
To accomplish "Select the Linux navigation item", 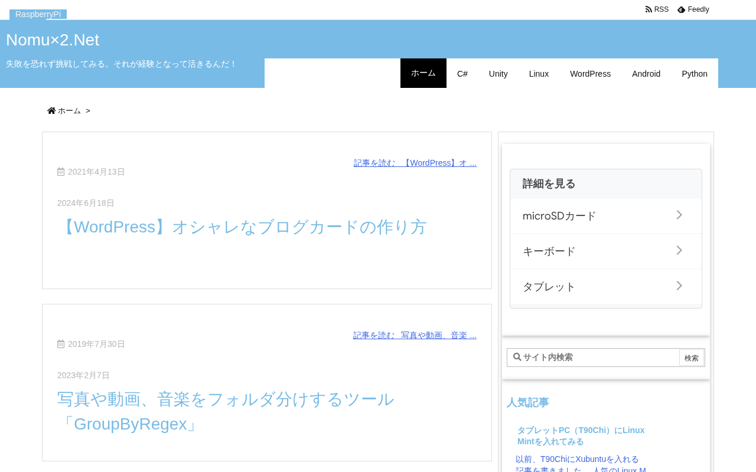I will (x=539, y=74).
